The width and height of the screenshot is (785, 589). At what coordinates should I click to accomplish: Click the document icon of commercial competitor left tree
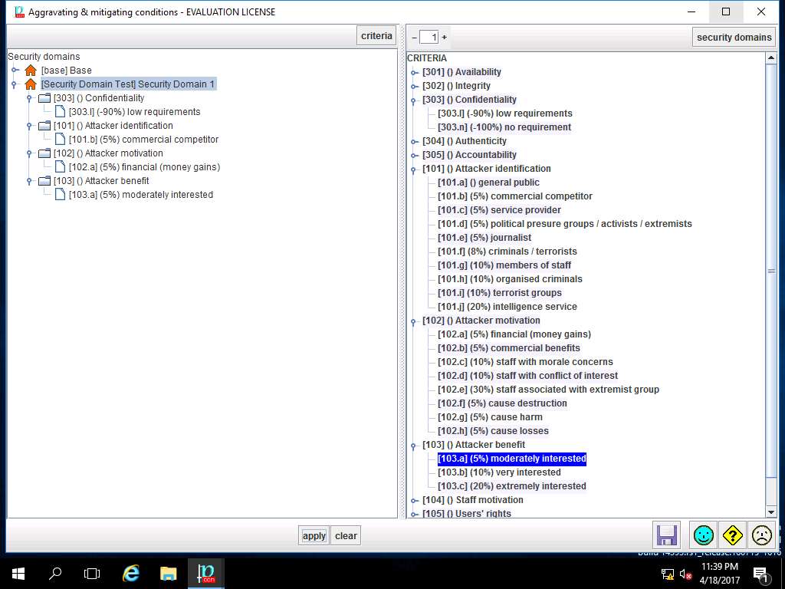coord(60,139)
